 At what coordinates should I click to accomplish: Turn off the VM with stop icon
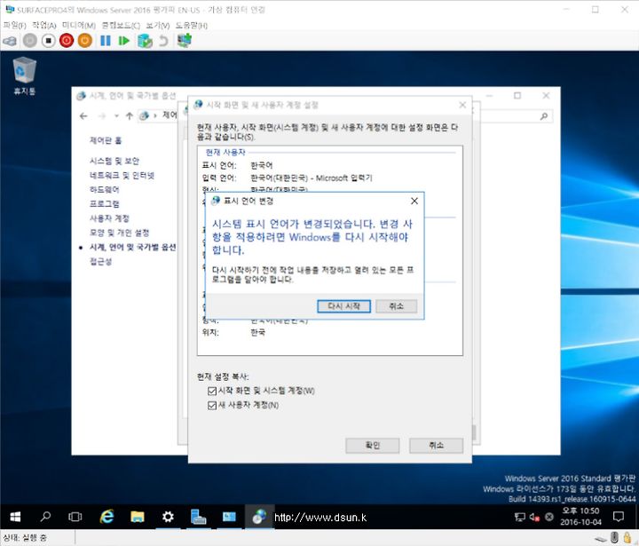point(48,41)
